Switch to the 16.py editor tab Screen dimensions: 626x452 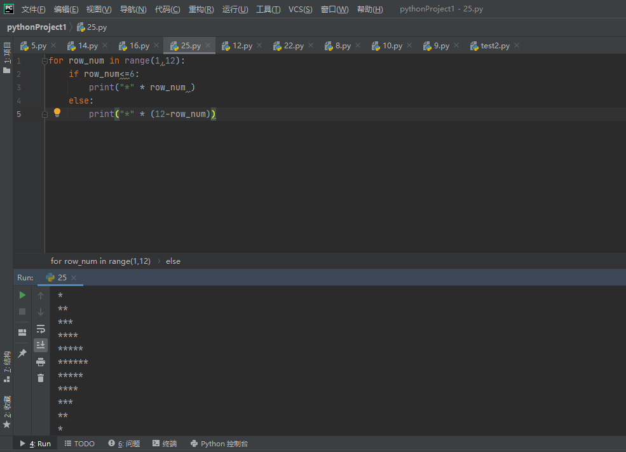click(135, 46)
